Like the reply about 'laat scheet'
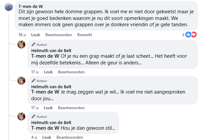 click(x=48, y=72)
